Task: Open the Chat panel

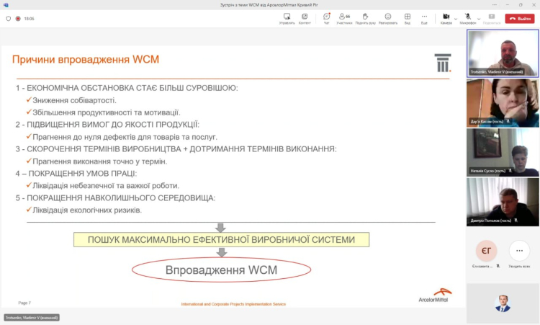Action: point(326,18)
